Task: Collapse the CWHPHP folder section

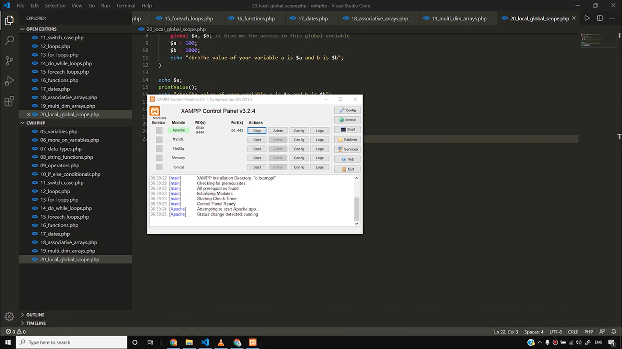Action: point(75,123)
